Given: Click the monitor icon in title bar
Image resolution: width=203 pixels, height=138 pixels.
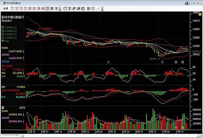Looking at the screenshot, I should click(x=190, y=3).
